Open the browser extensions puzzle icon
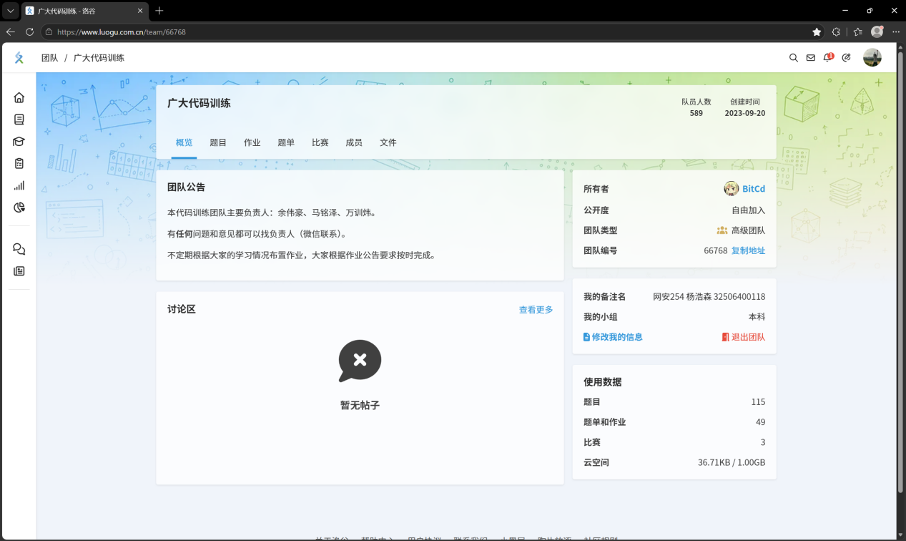Viewport: 906px width, 541px height. tap(836, 31)
